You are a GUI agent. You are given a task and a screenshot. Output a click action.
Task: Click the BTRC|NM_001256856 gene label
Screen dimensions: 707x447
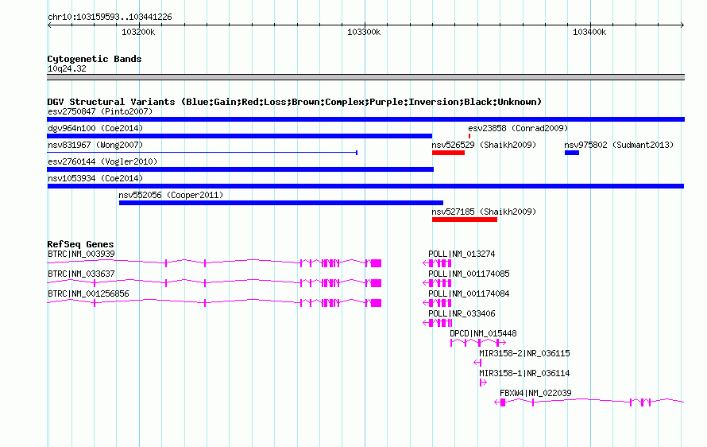[88, 294]
